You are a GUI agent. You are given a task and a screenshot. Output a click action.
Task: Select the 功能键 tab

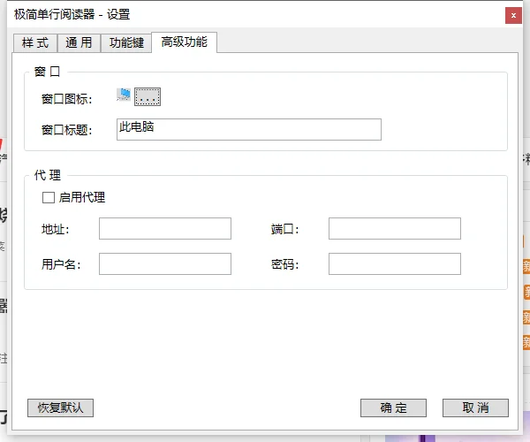[x=126, y=43]
